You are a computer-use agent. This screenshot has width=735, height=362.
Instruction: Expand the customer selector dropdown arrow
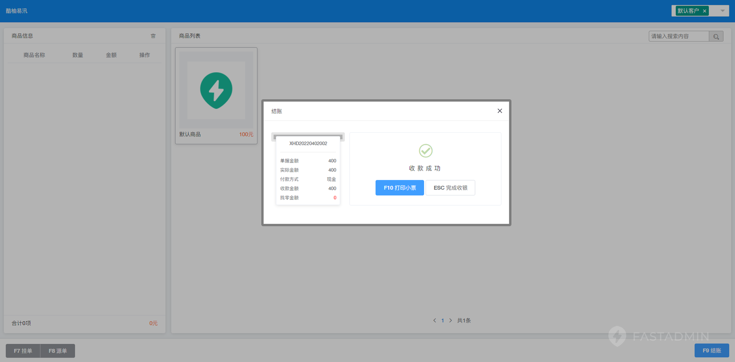[723, 11]
